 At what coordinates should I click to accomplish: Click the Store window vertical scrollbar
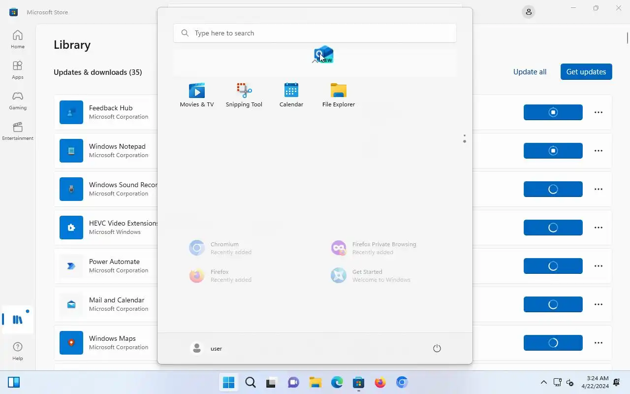[x=628, y=38]
